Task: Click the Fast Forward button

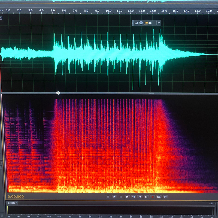Action: (140, 196)
